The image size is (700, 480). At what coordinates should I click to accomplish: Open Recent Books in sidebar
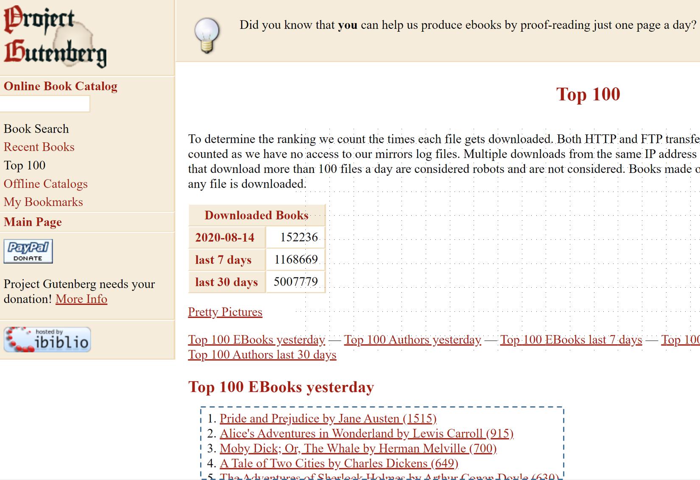pos(39,147)
